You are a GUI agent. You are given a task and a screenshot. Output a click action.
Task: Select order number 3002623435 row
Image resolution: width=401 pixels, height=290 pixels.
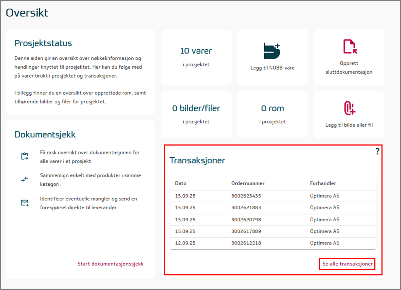pyautogui.click(x=246, y=196)
